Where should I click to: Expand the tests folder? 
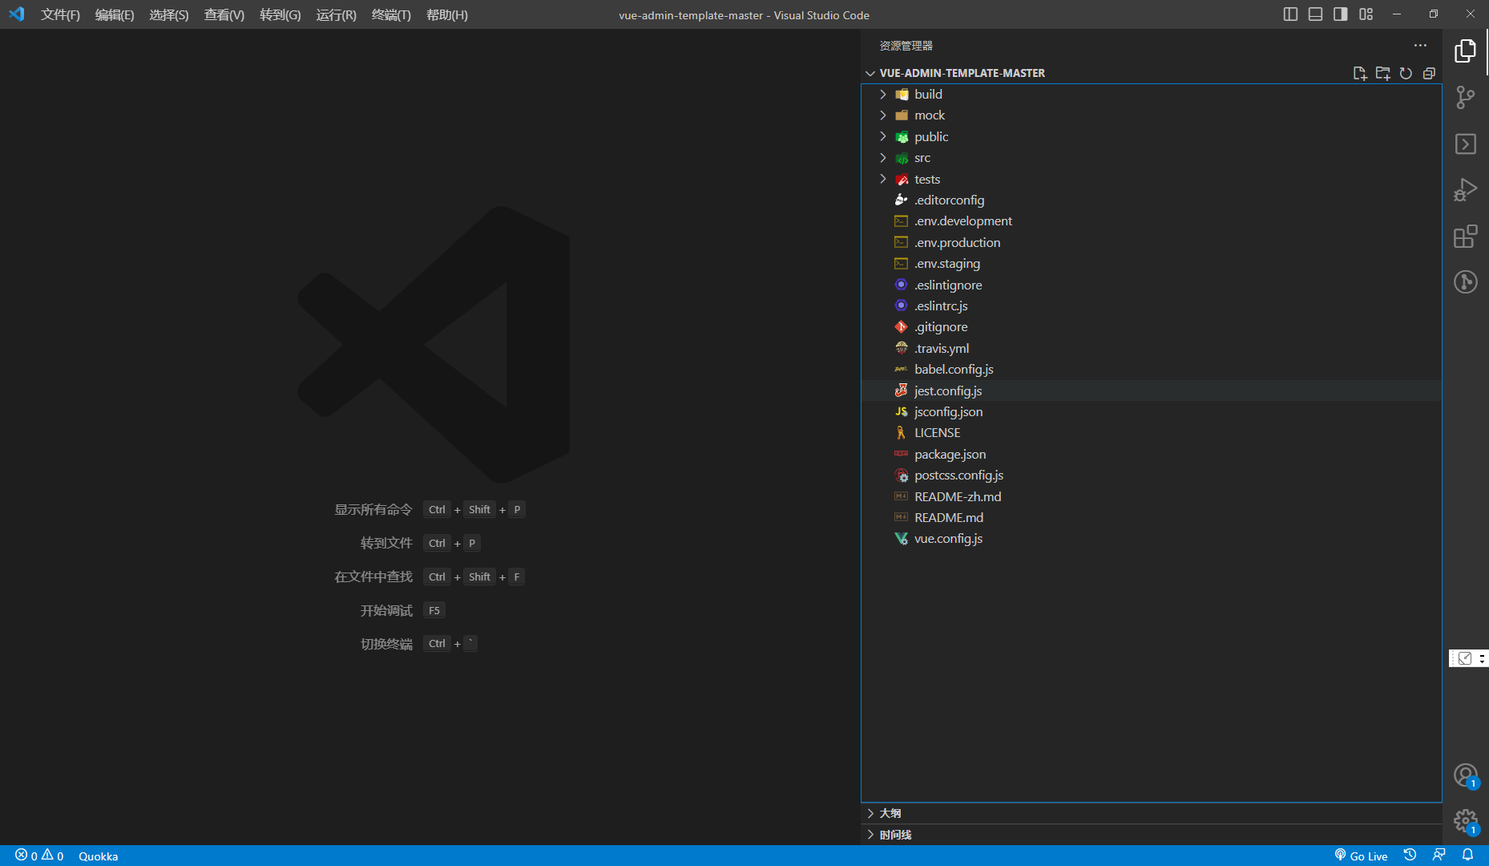1152,180
